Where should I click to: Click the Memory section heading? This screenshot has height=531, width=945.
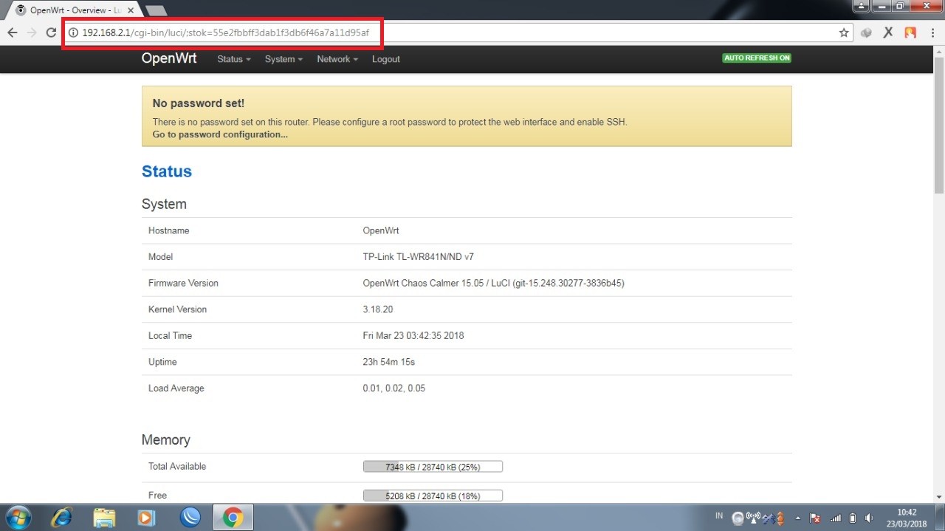tap(166, 440)
